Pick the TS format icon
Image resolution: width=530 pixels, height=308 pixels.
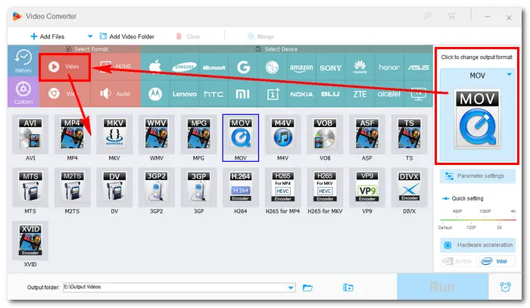tap(409, 134)
